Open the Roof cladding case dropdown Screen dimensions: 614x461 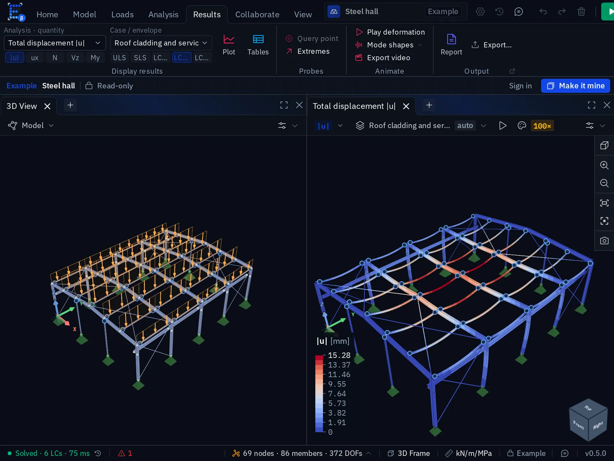(x=161, y=43)
